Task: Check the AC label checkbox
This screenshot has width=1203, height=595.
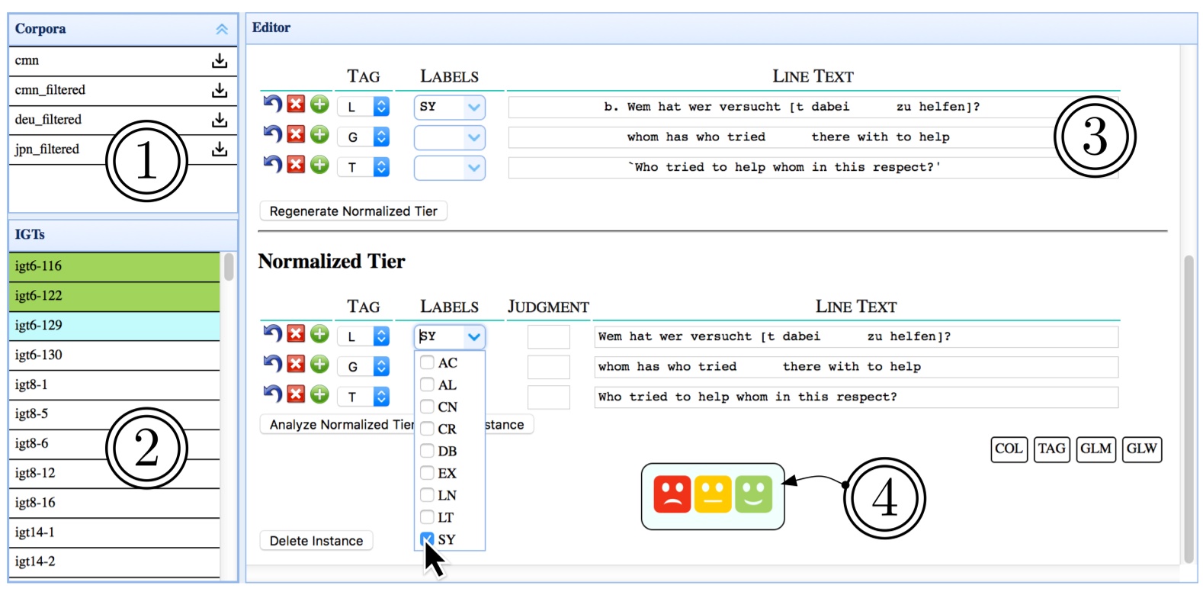Action: coord(427,363)
